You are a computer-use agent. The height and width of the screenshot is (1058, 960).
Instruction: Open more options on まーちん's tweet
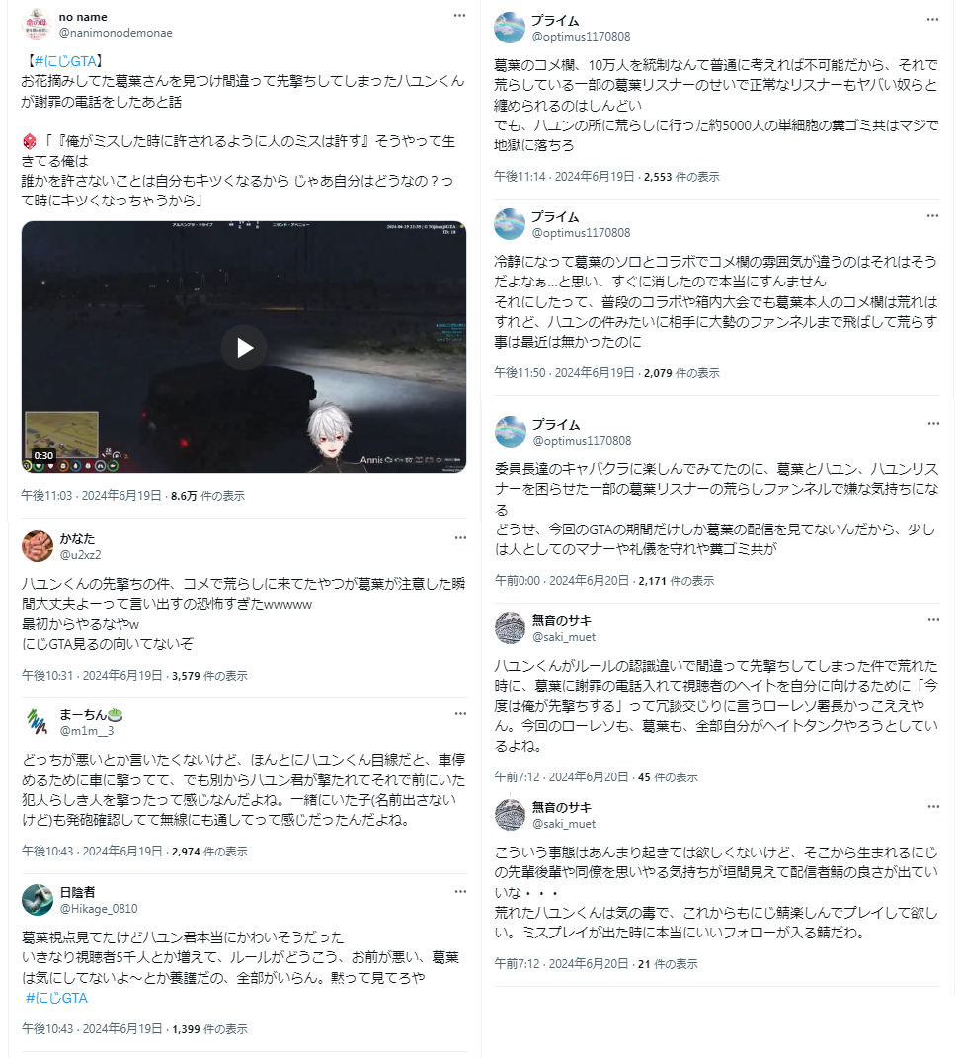tap(460, 714)
